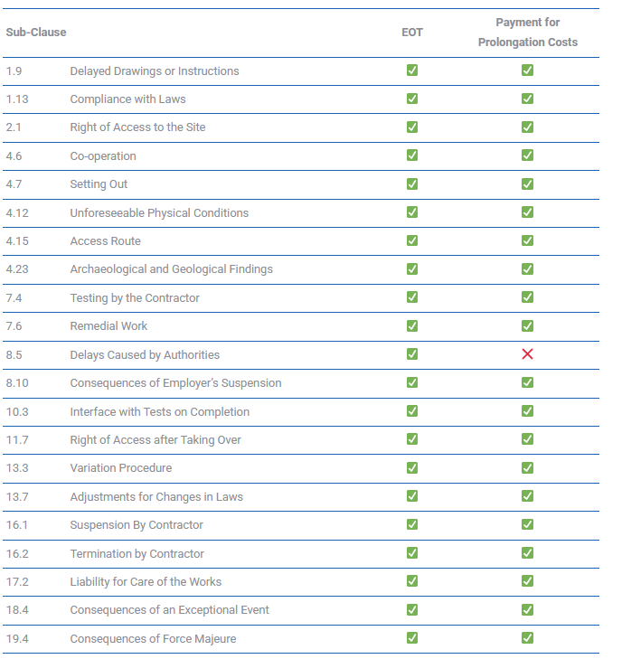This screenshot has height=659, width=622.
Task: Click EOT checkmark for Right of Access to the Site
Action: (x=412, y=127)
